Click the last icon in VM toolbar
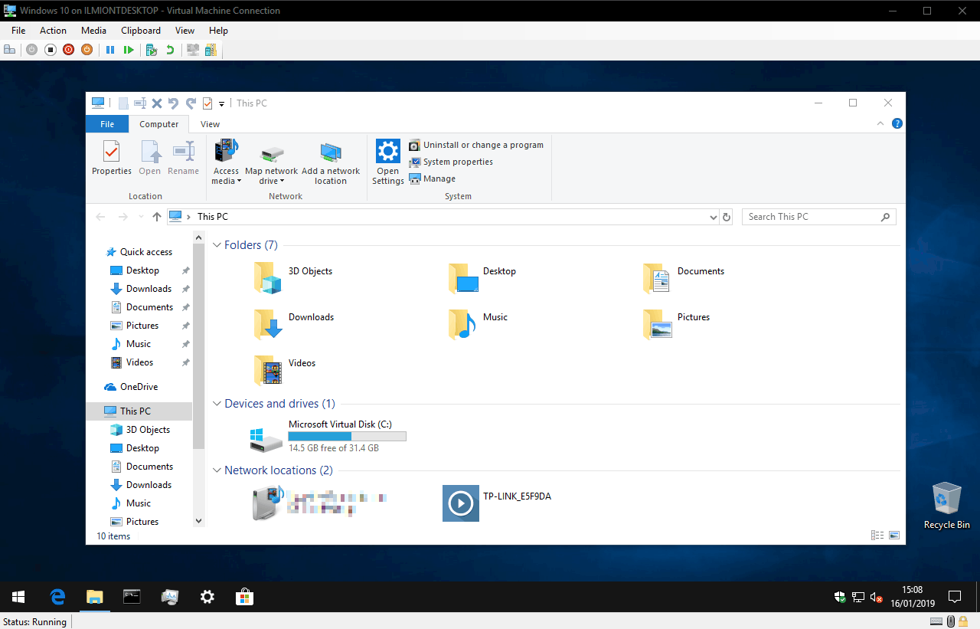980x629 pixels. 210,50
